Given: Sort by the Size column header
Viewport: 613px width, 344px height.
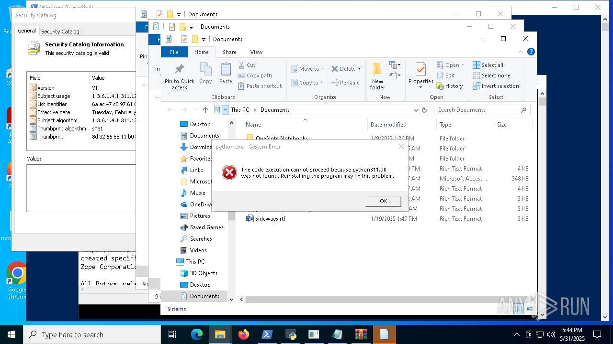Looking at the screenshot, I should 512,125.
